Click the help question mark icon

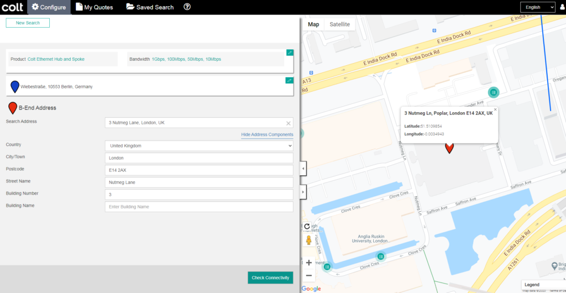pos(187,7)
